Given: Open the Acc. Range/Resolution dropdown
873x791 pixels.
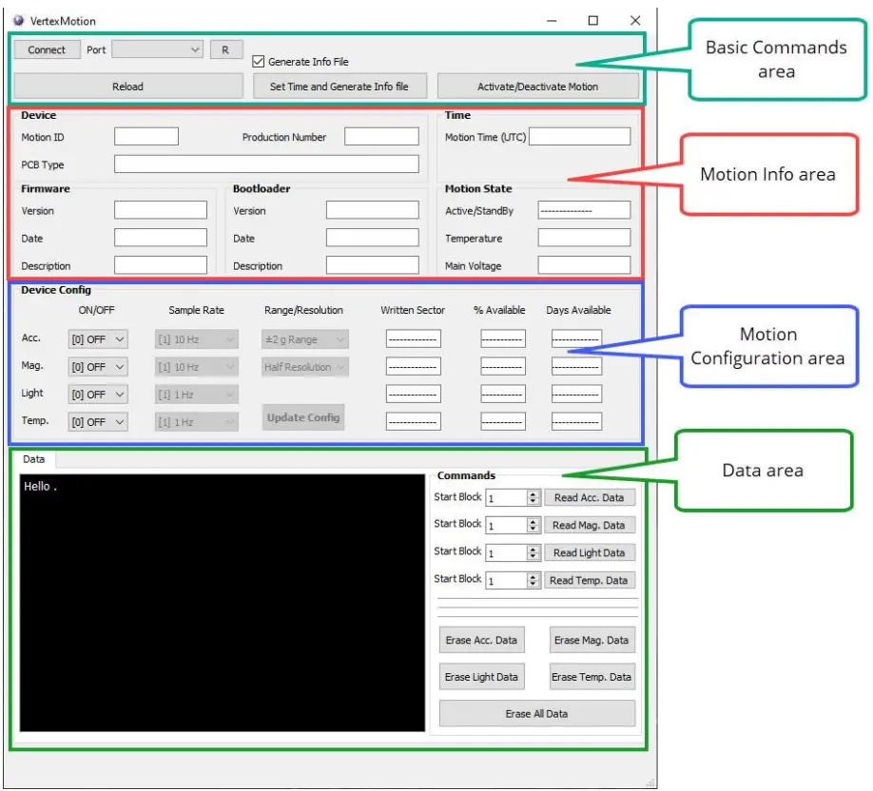Looking at the screenshot, I should [x=303, y=338].
